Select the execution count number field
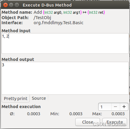The height and width of the screenshot is (129, 130). (x=105, y=107)
